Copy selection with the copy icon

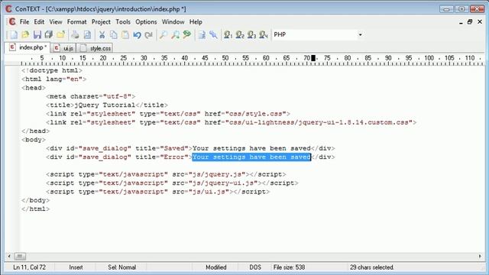114,34
